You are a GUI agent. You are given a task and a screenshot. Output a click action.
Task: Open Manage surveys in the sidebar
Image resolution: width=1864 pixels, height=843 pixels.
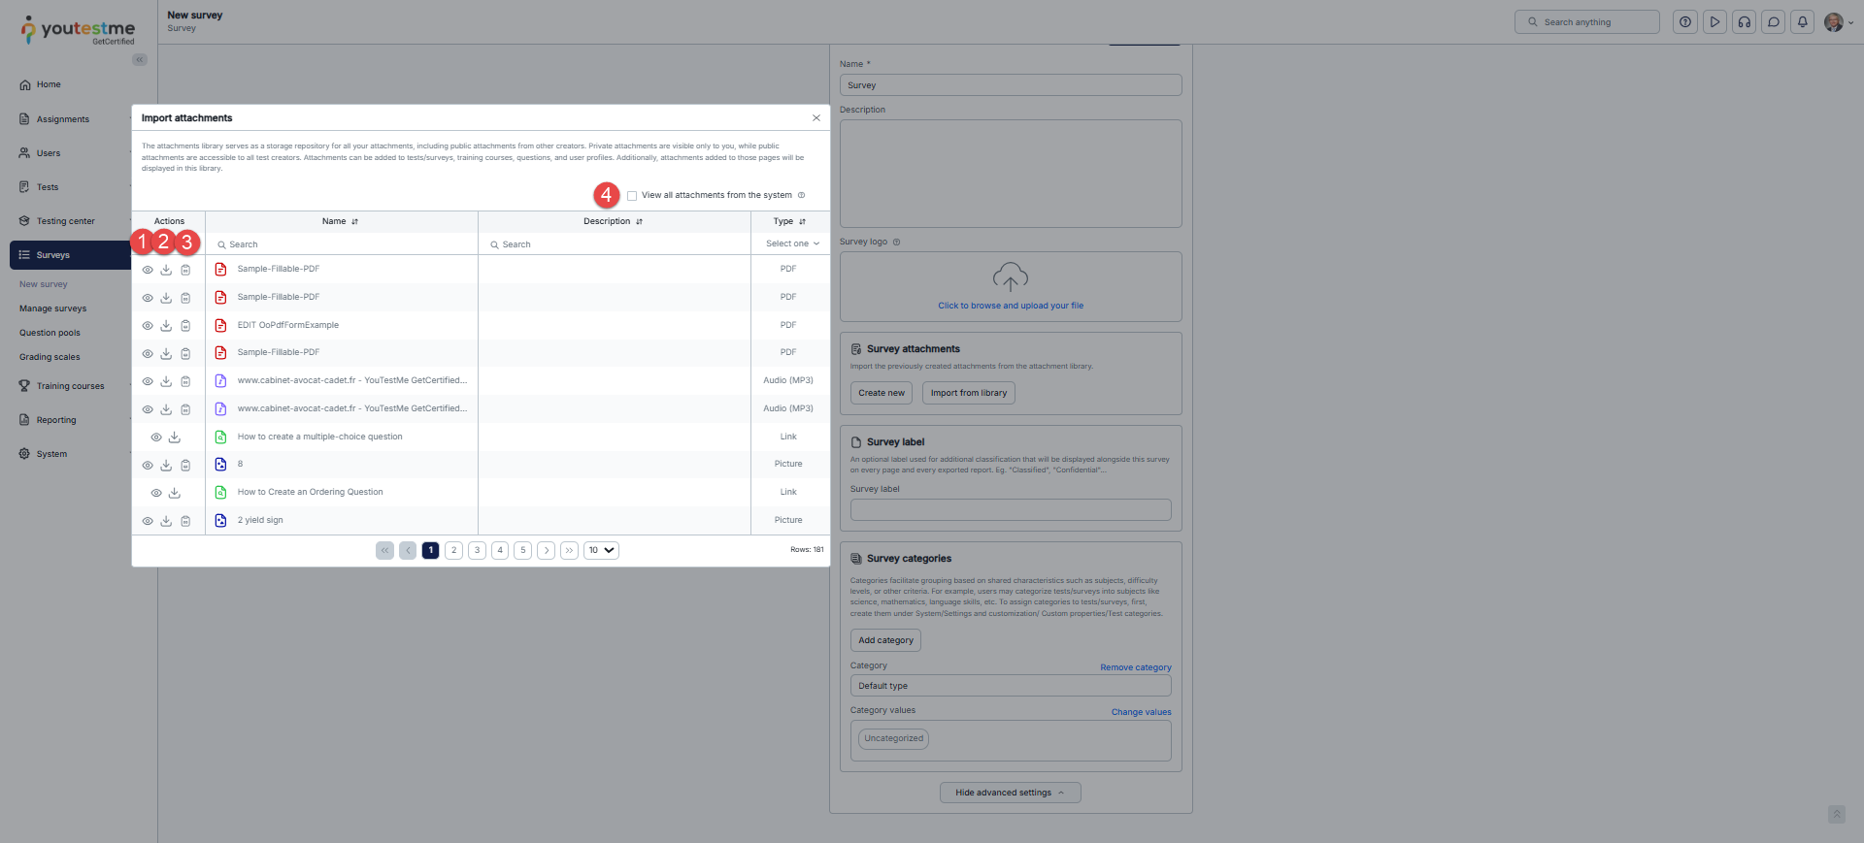tap(53, 308)
